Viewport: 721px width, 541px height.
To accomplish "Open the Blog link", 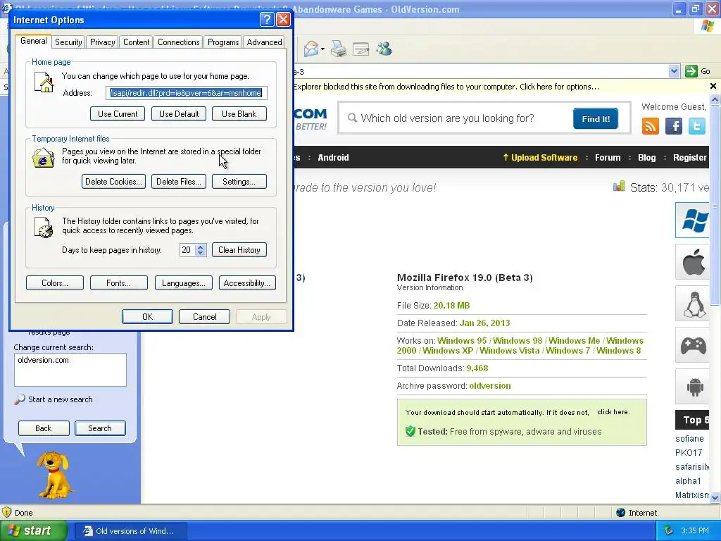I will [x=646, y=157].
